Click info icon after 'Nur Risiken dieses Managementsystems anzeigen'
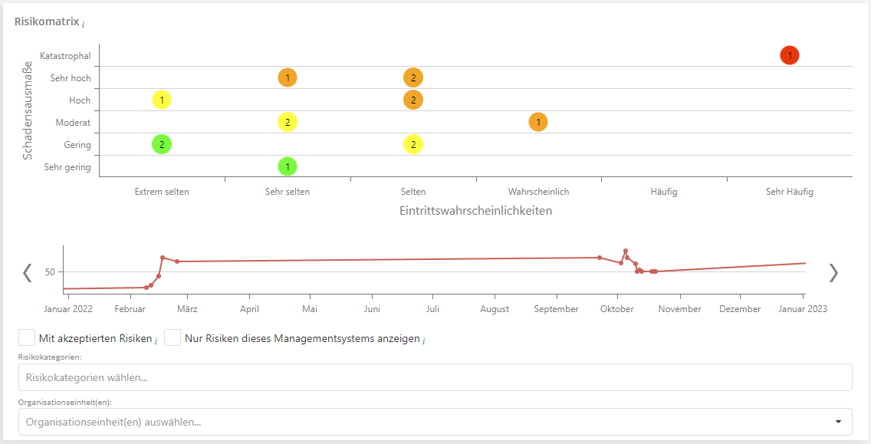 pyautogui.click(x=424, y=340)
